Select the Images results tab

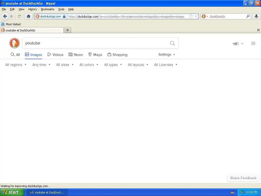33,55
